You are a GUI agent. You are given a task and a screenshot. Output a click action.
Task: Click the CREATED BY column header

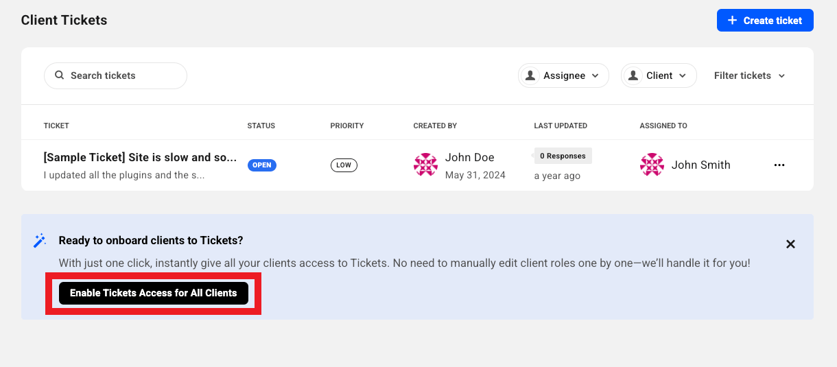(435, 126)
